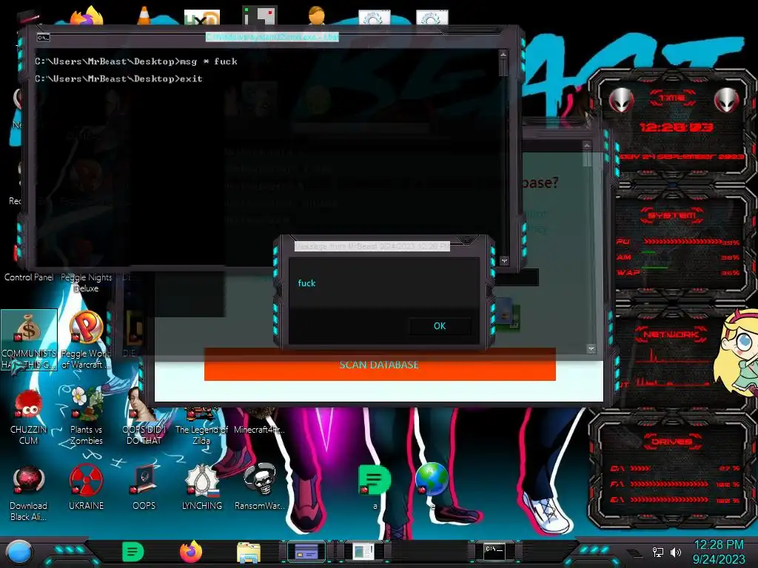758x568 pixels.
Task: Open the green chat app in the taskbar
Action: coord(133,552)
